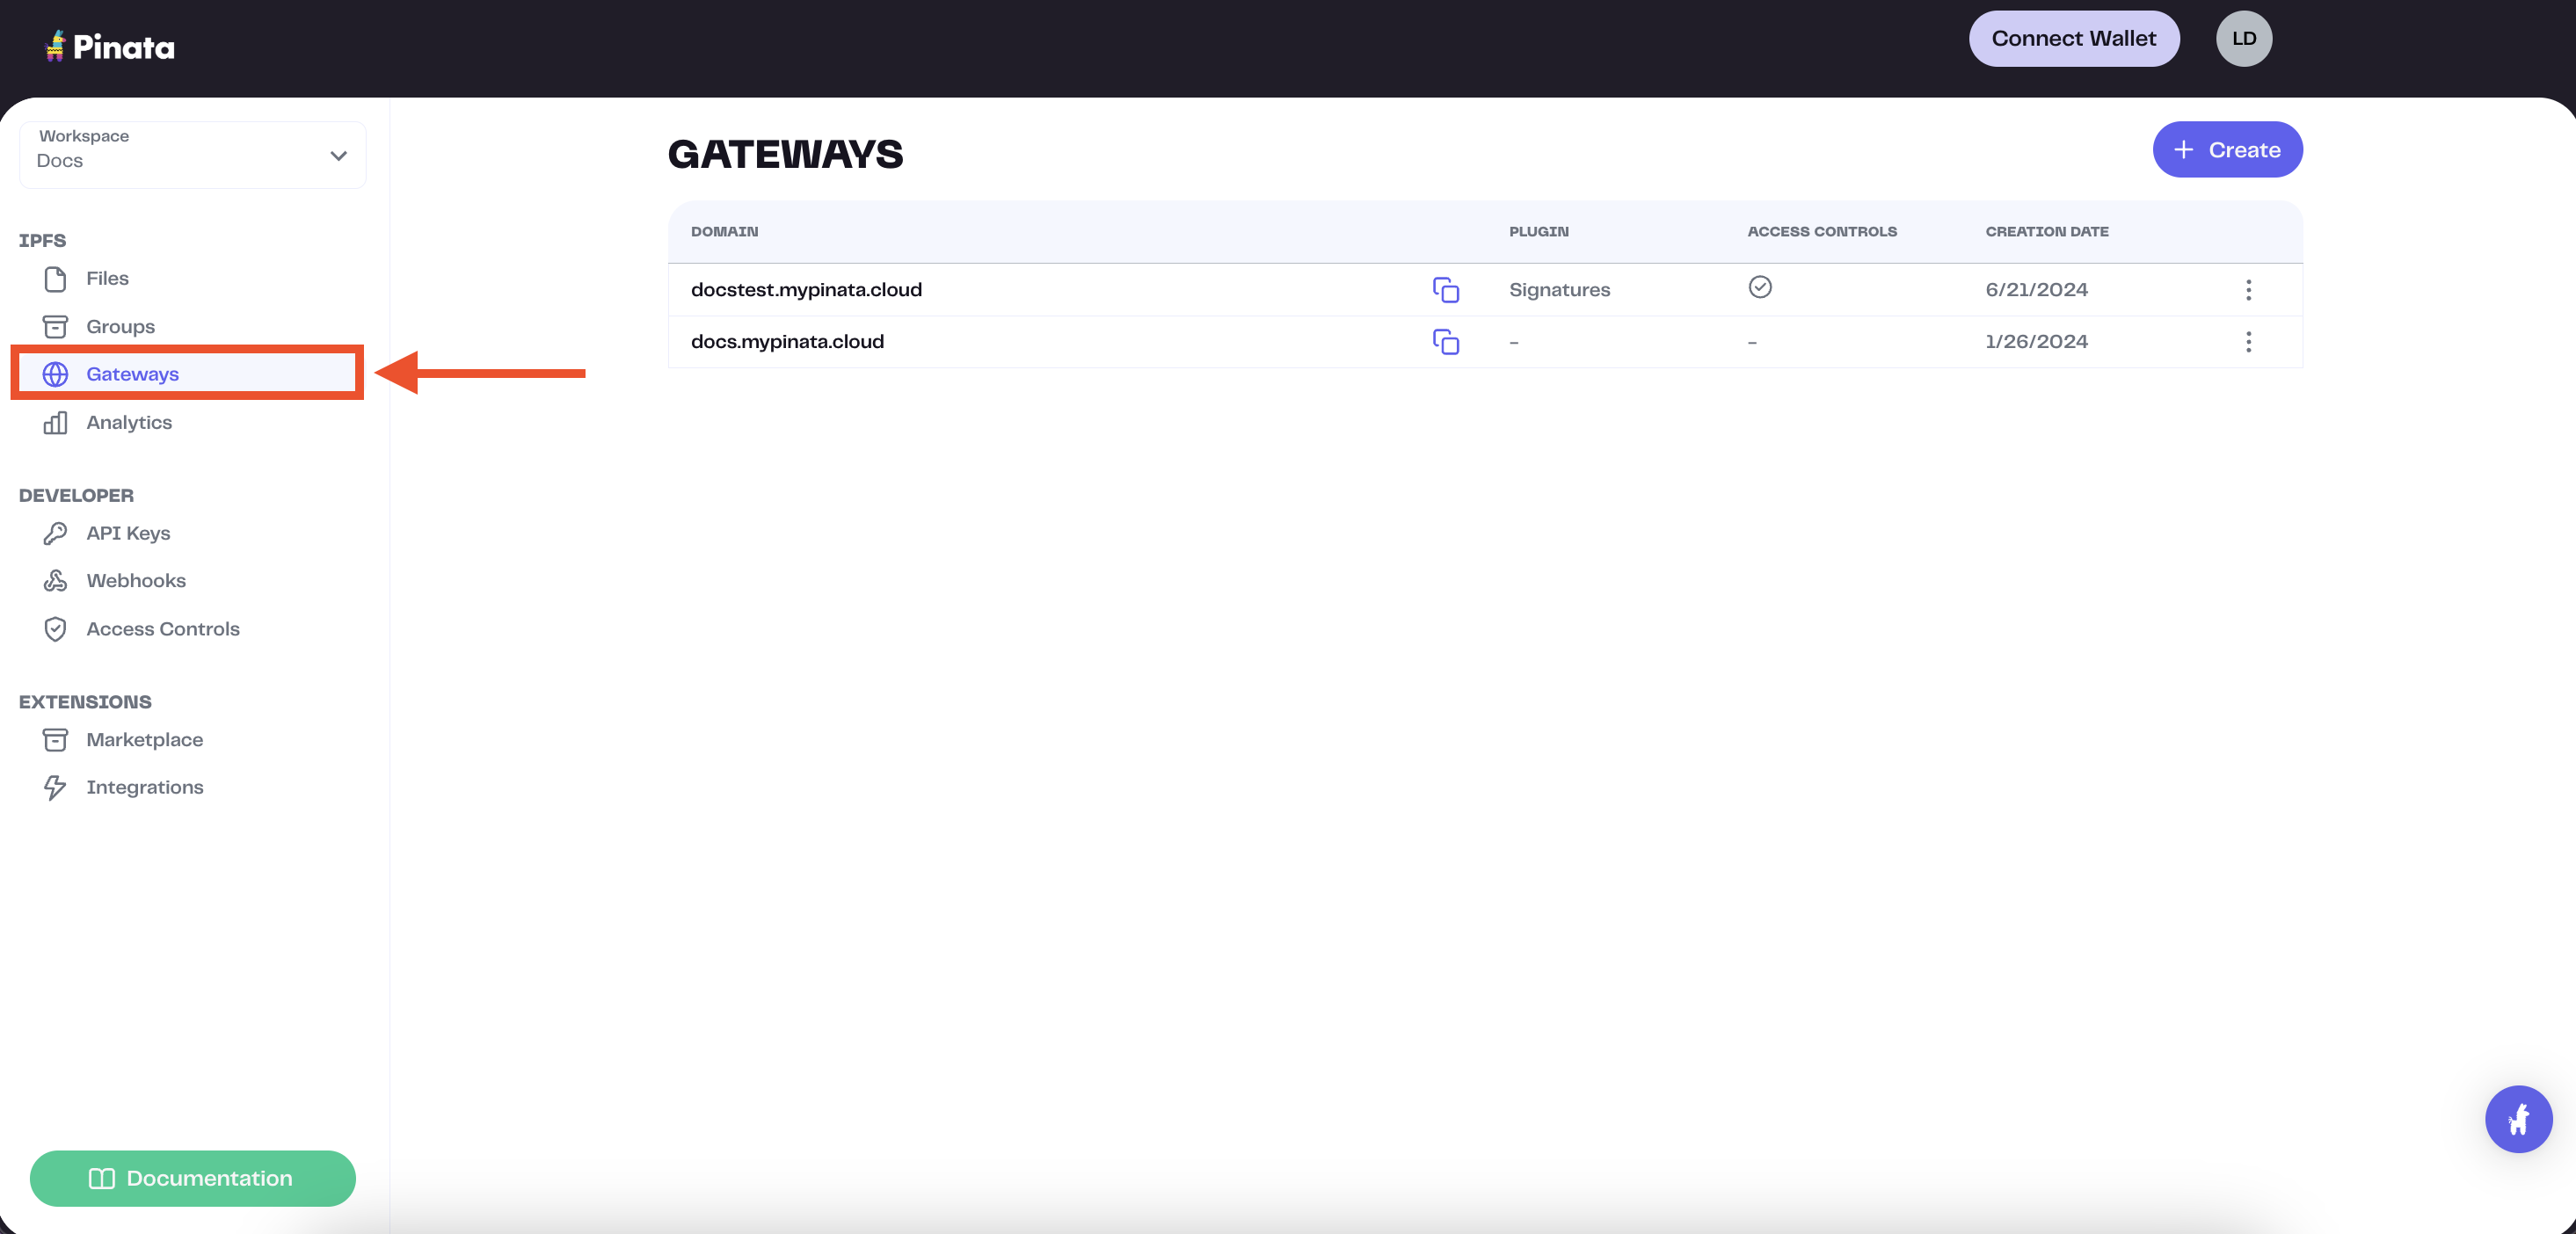Image resolution: width=2576 pixels, height=1234 pixels.
Task: Select Gateways in the sidebar
Action: click(132, 374)
